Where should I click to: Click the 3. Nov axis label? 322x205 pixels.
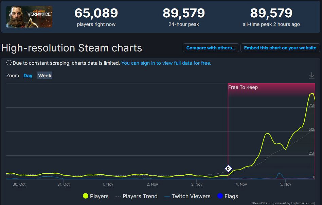[197, 184]
